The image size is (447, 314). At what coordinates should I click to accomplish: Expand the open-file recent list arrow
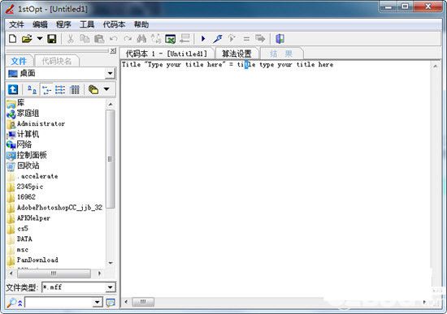coord(40,38)
